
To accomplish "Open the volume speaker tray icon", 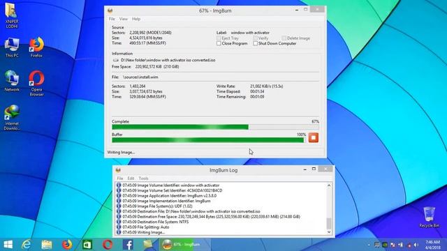I will coord(416,245).
